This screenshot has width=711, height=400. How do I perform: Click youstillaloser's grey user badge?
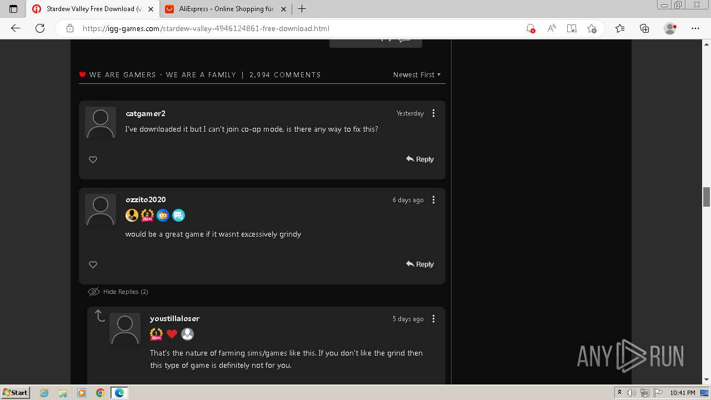pyautogui.click(x=187, y=334)
